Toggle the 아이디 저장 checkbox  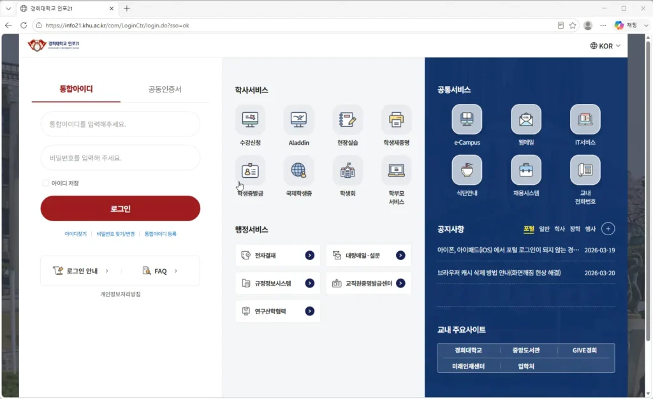(45, 183)
